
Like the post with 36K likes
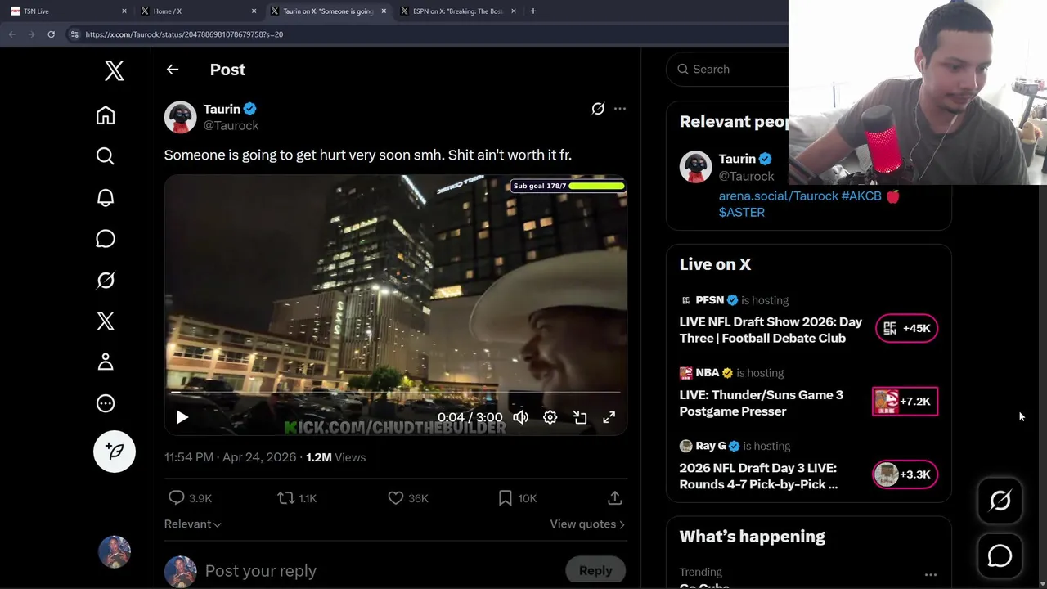(x=407, y=498)
